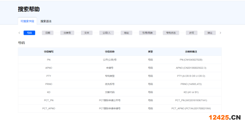Select the 转让 category chip

coord(210,33)
